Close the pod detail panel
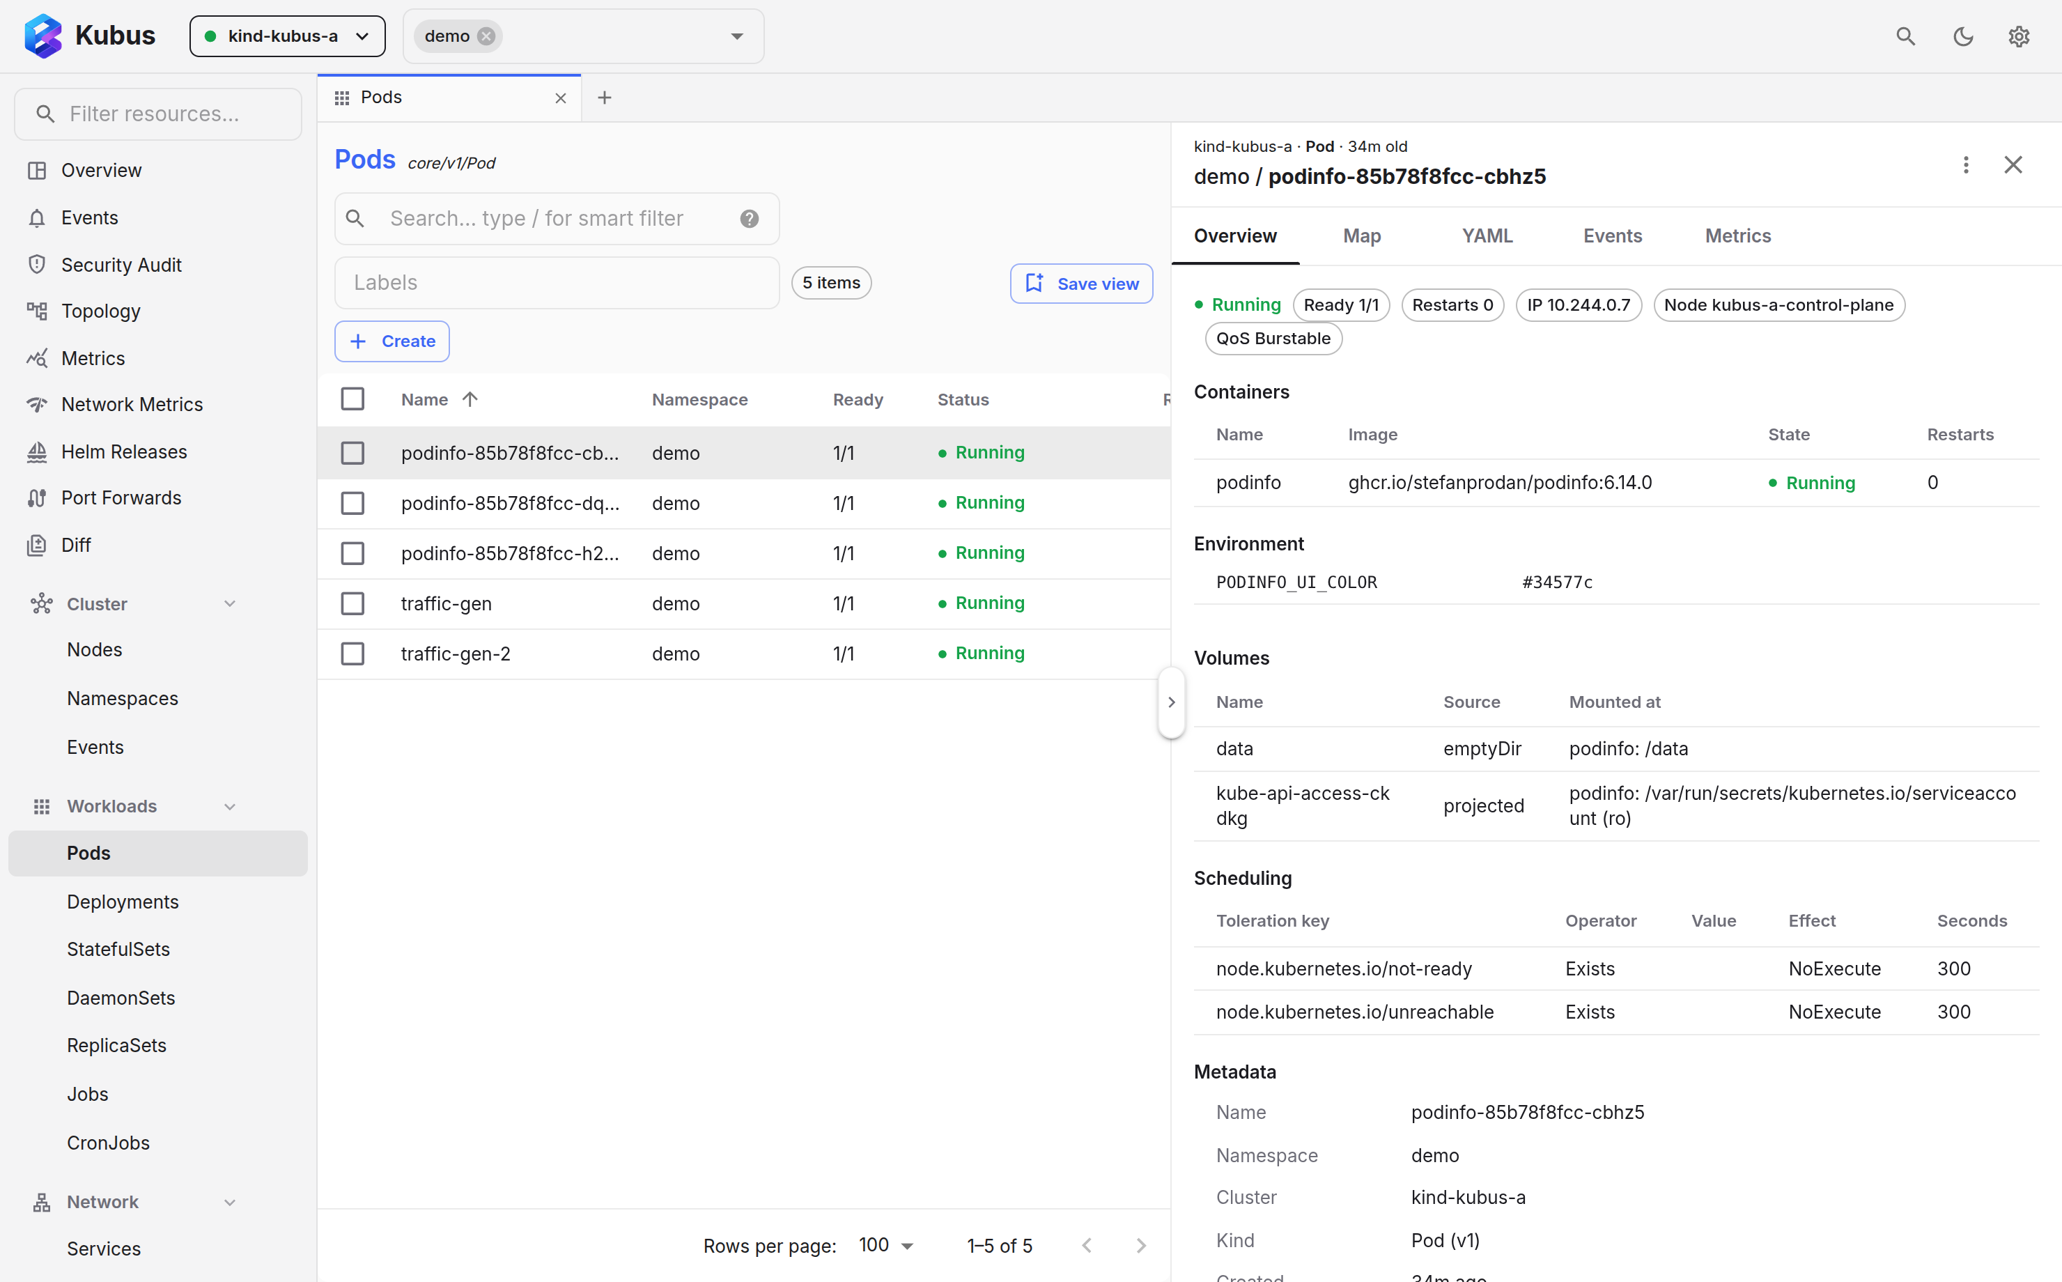The image size is (2062, 1282). coord(2013,164)
